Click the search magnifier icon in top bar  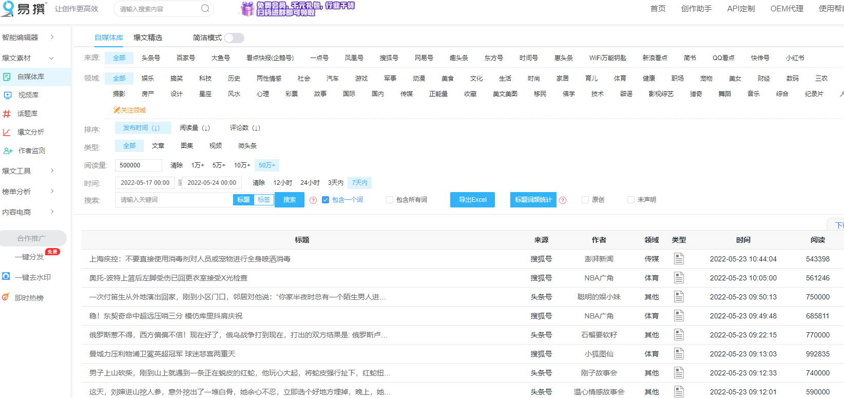pos(205,9)
